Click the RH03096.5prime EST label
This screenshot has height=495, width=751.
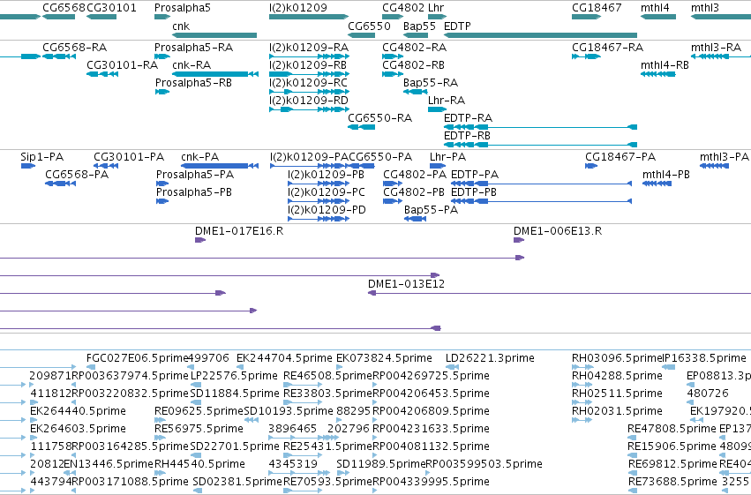coord(617,358)
